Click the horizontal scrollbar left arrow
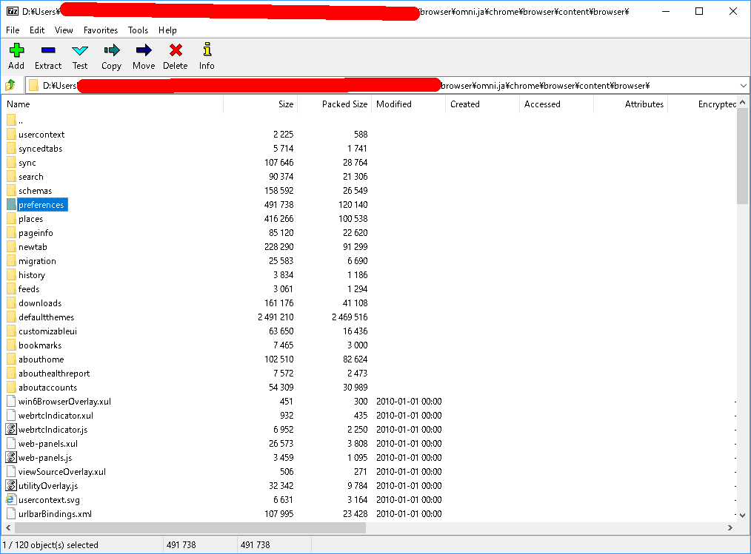The width and height of the screenshot is (751, 554). point(8,527)
